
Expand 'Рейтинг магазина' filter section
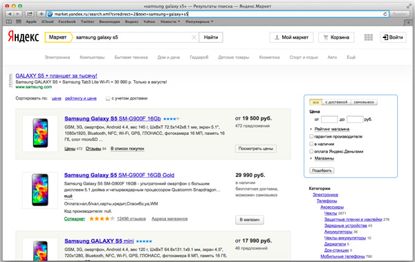point(331,129)
